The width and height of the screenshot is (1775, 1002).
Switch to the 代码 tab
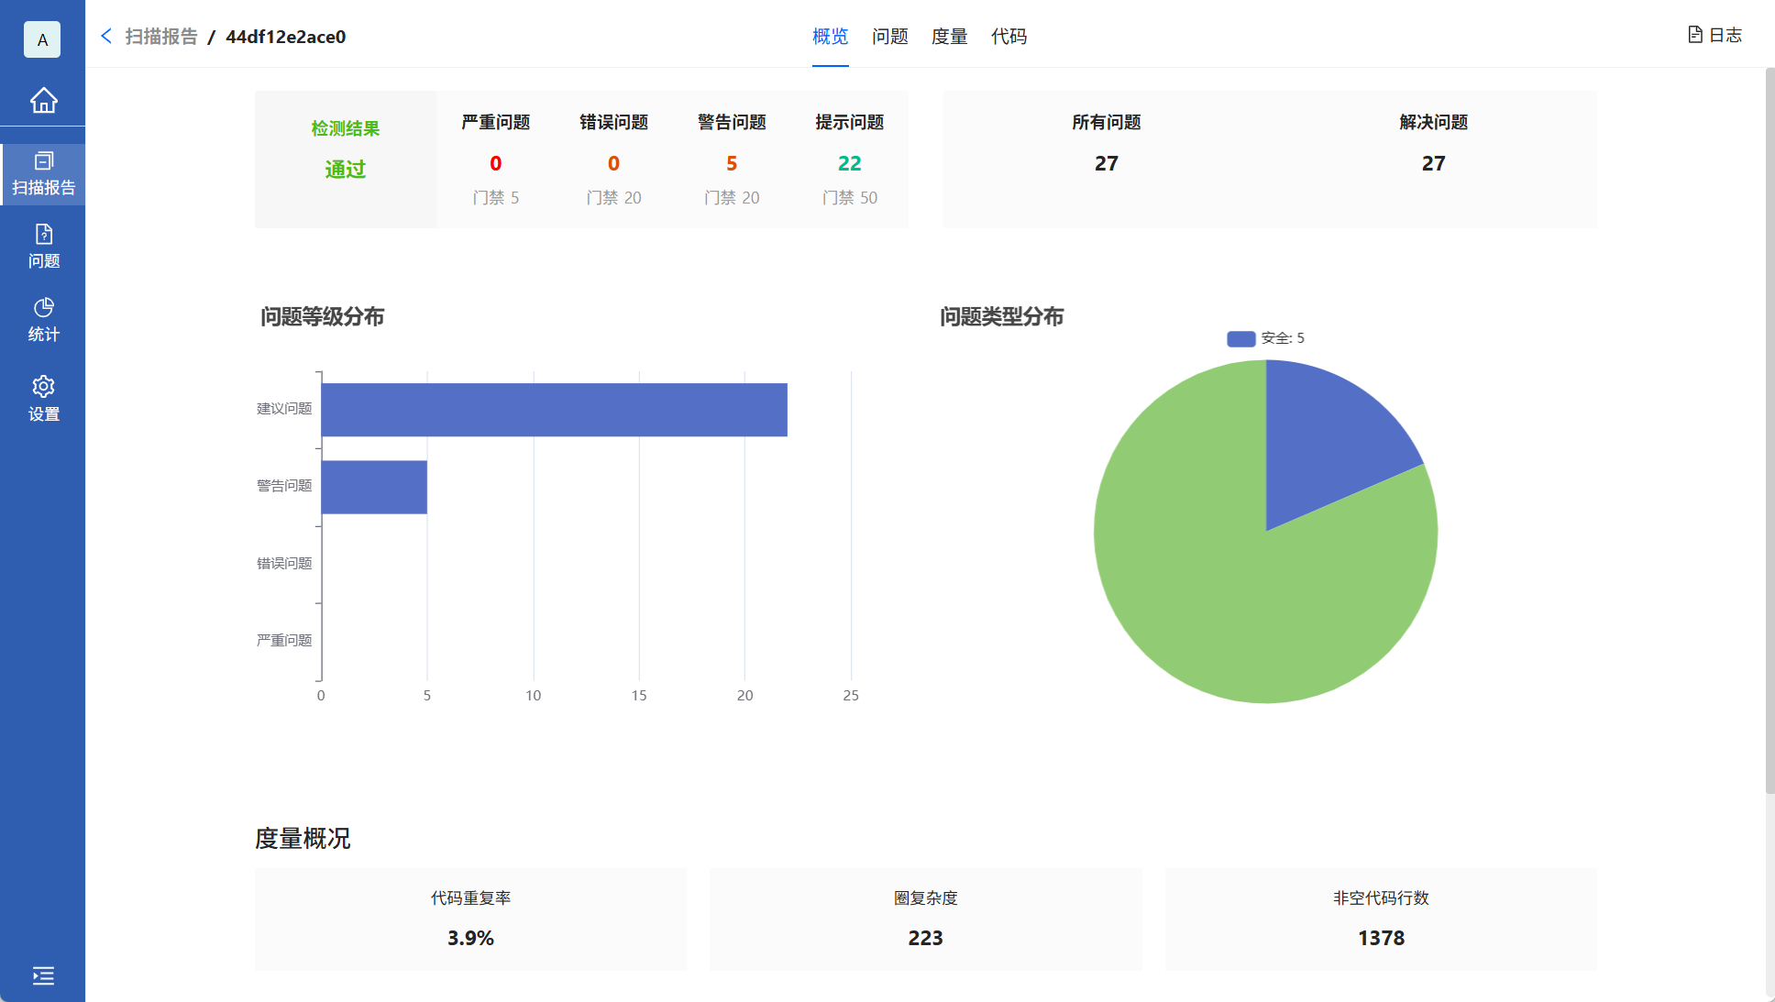click(x=1009, y=37)
